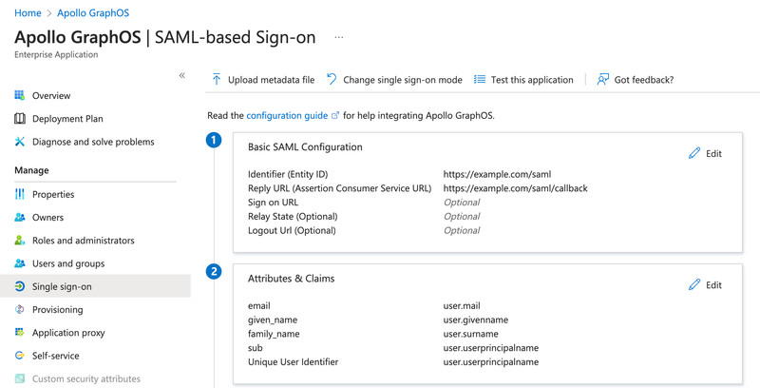Follow the Apollo GraphOS breadcrumb link

93,13
